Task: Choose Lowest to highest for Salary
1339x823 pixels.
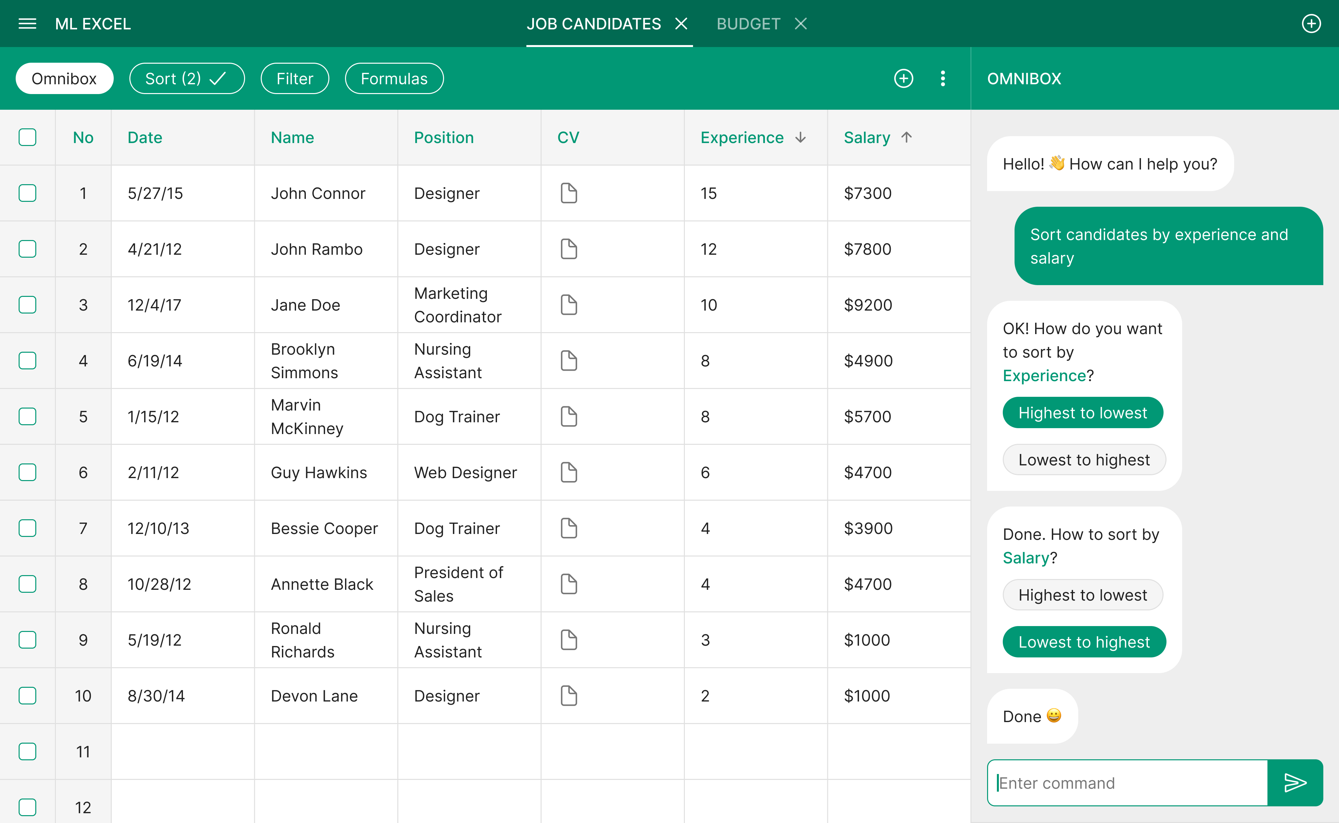Action: [x=1084, y=642]
